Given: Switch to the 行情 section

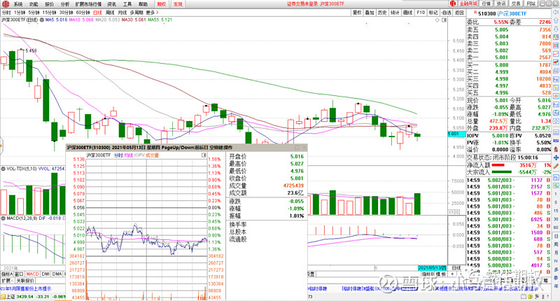Looking at the screenshot, I should pos(486,3).
